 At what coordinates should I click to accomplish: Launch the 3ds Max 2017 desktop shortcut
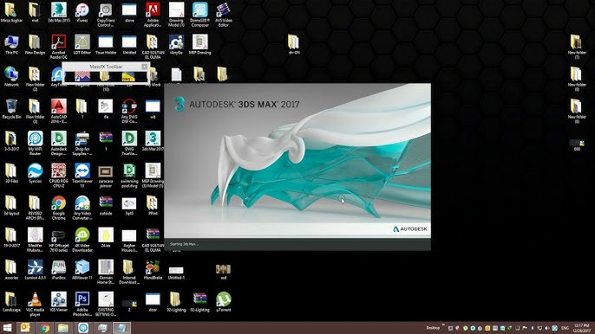(x=153, y=141)
